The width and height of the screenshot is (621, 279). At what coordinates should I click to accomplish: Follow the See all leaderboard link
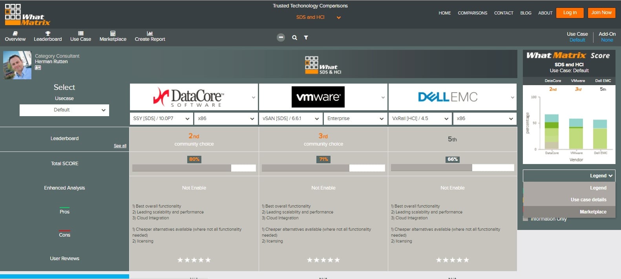(120, 146)
